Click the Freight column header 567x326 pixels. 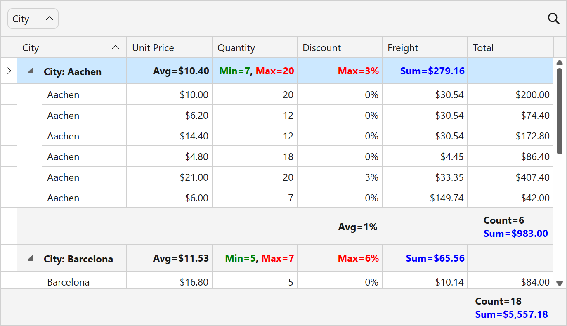pyautogui.click(x=425, y=47)
